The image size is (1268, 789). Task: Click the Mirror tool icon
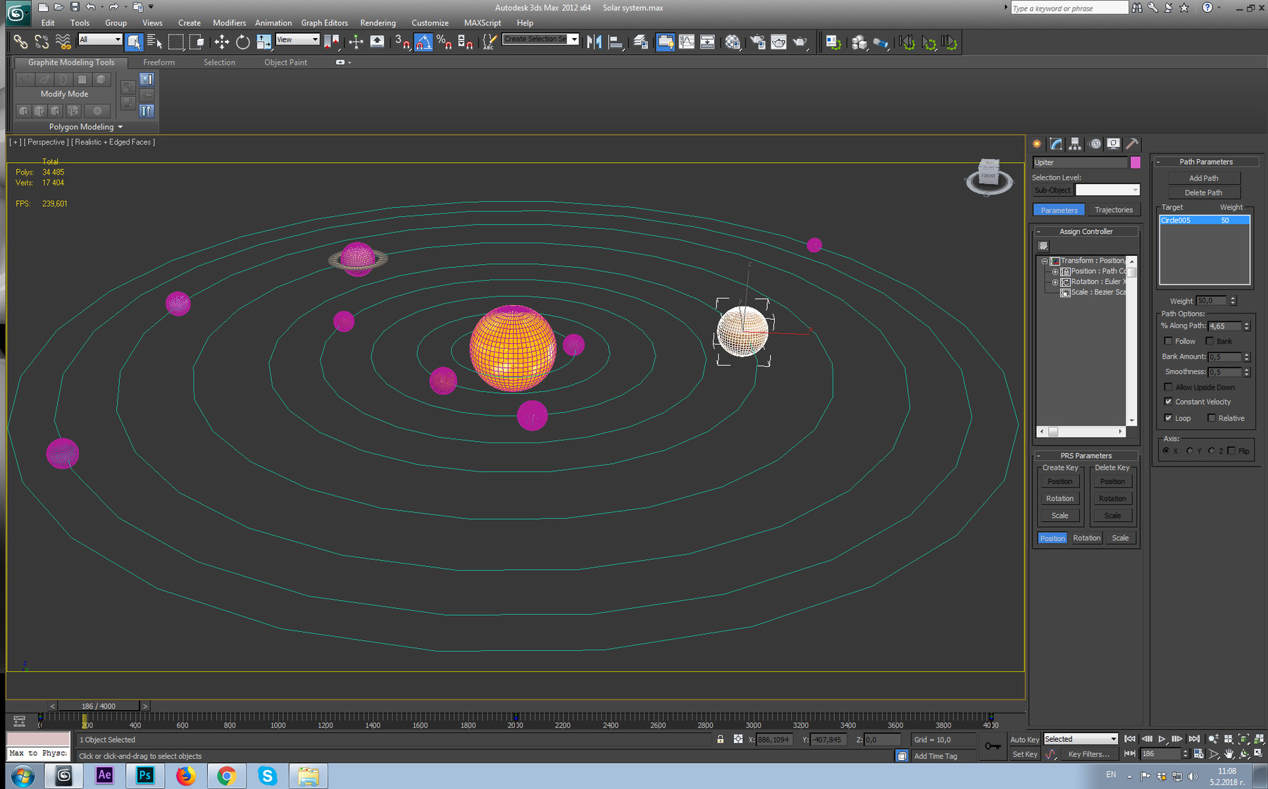594,42
